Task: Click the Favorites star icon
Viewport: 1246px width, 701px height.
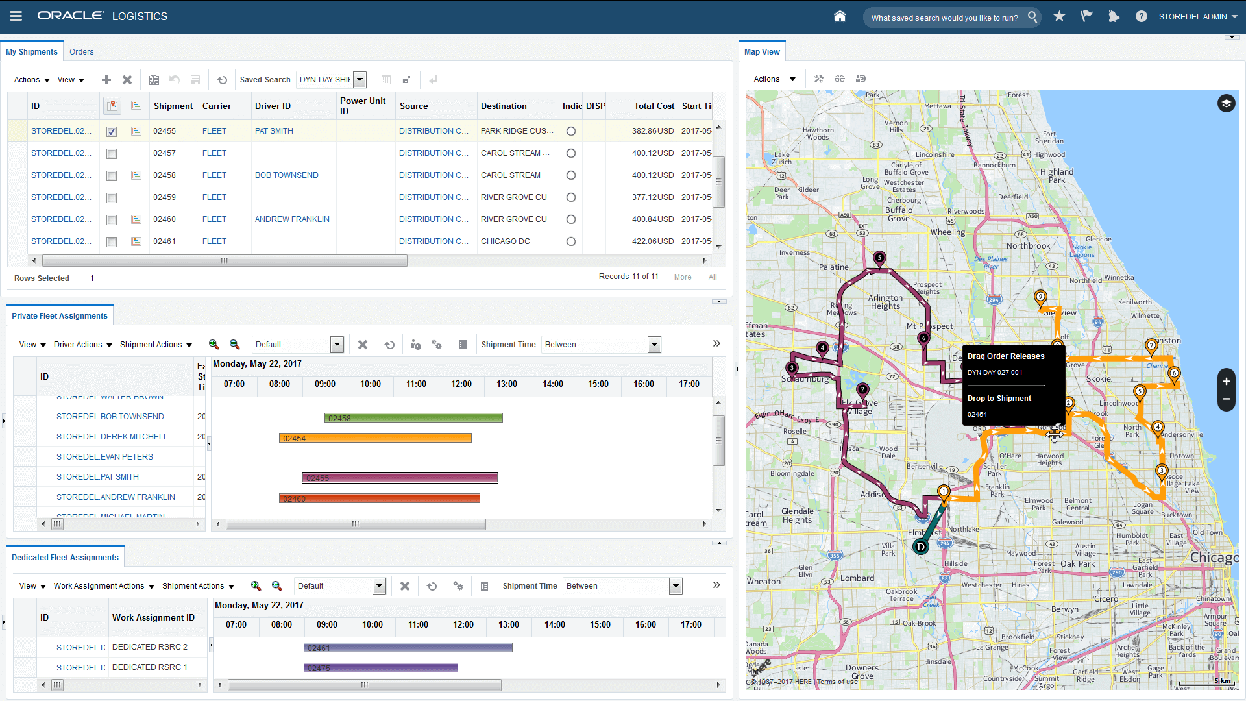Action: click(1059, 16)
